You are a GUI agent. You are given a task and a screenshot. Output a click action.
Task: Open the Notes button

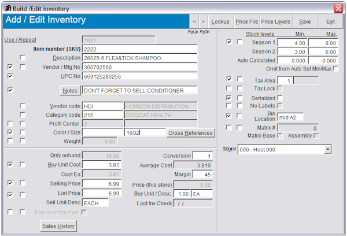point(69,91)
